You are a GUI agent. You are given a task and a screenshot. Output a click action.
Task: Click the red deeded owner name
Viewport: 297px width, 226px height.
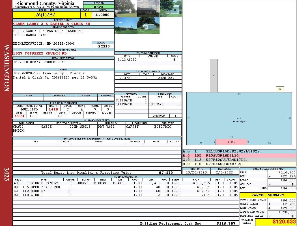51,24
